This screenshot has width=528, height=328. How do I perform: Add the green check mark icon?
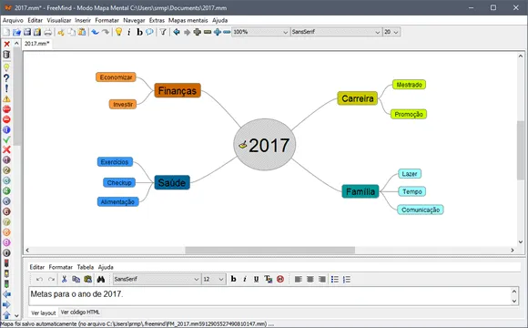[x=6, y=139]
